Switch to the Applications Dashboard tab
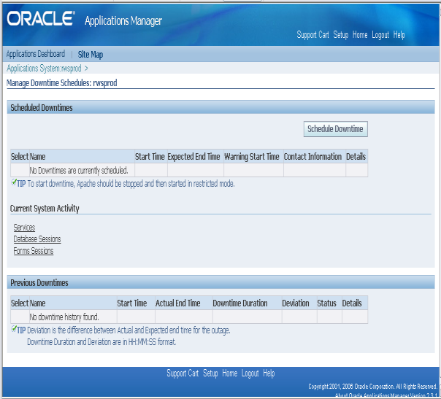441x399 pixels. tap(36, 54)
